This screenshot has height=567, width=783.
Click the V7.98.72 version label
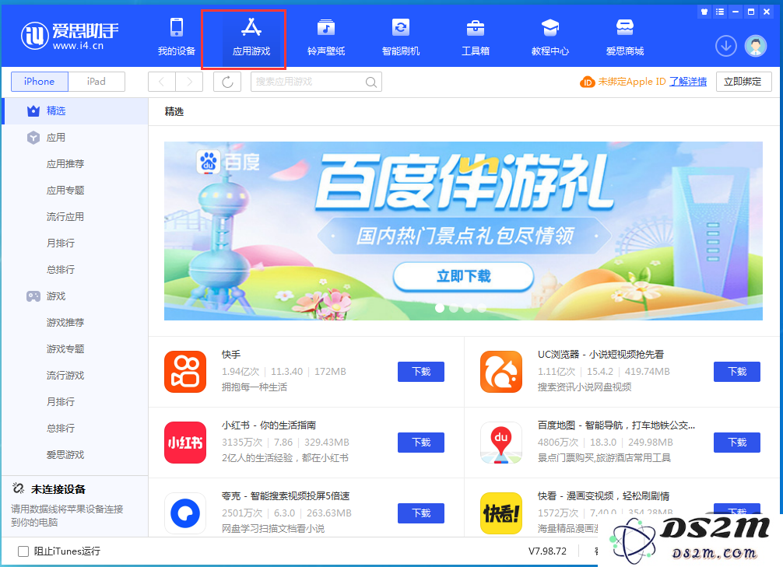point(548,551)
